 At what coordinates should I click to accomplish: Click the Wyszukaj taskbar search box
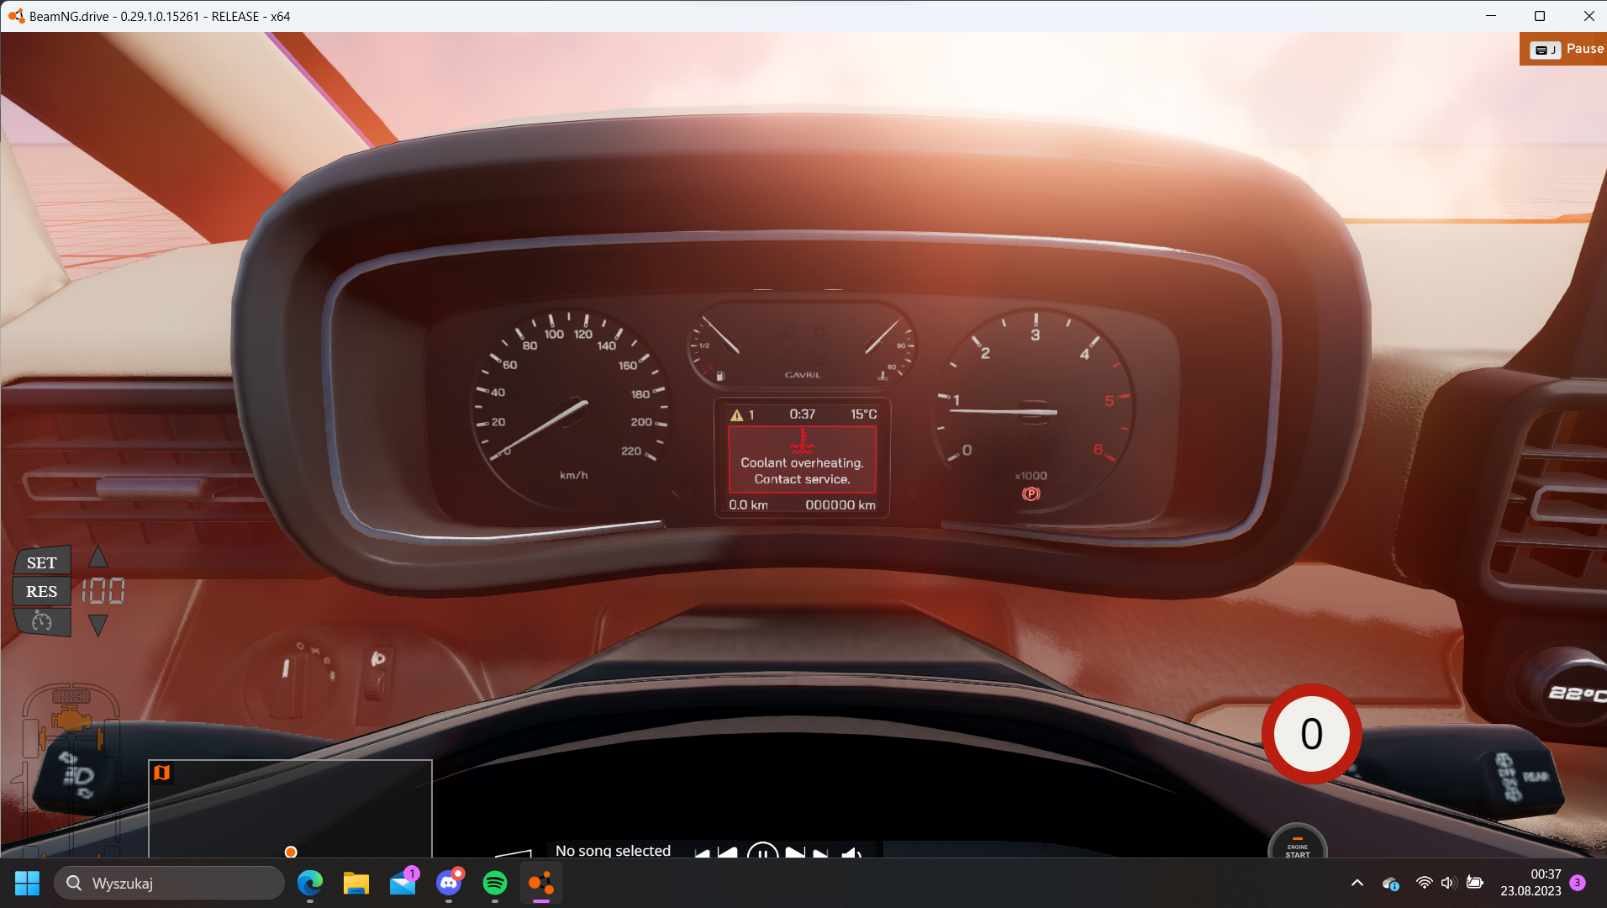(x=170, y=883)
